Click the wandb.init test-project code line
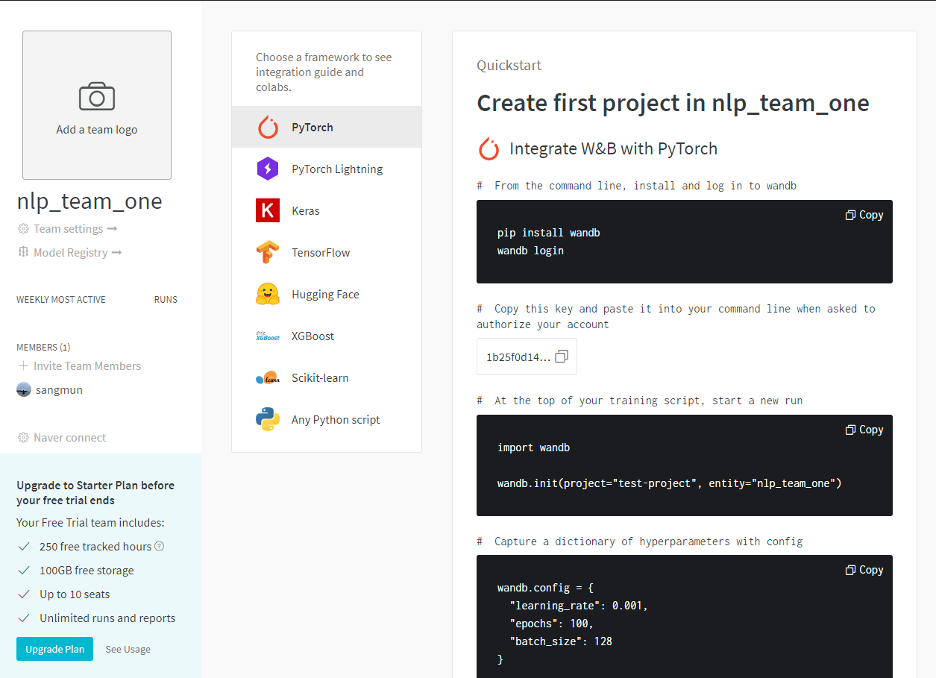Viewport: 936px width, 678px height. [669, 483]
